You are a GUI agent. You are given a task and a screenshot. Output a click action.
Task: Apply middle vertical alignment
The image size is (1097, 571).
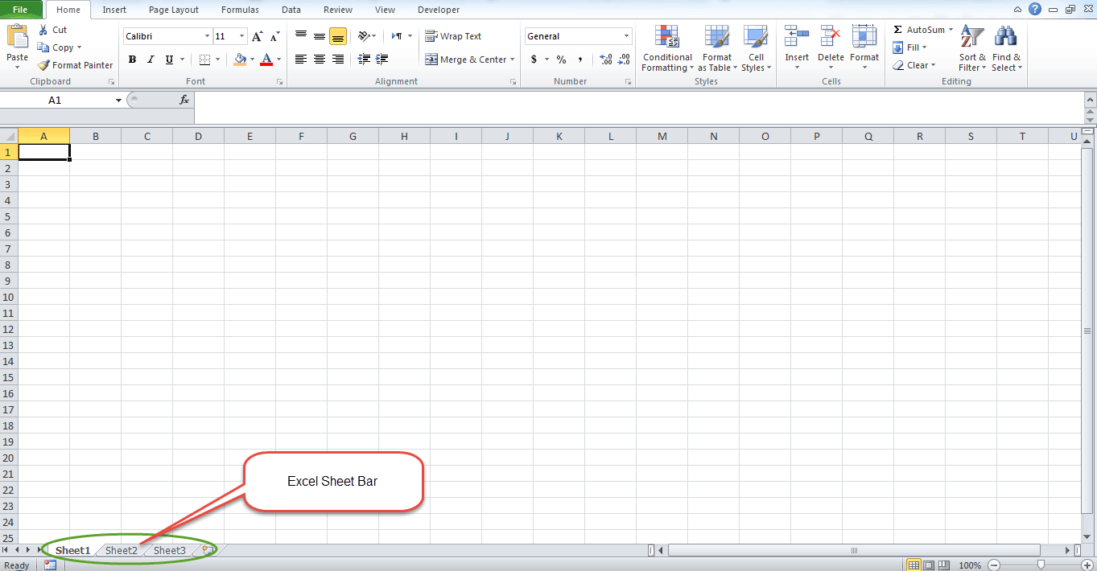pyautogui.click(x=320, y=35)
